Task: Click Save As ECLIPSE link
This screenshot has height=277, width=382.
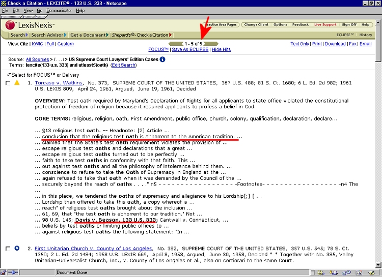Action: coord(190,49)
